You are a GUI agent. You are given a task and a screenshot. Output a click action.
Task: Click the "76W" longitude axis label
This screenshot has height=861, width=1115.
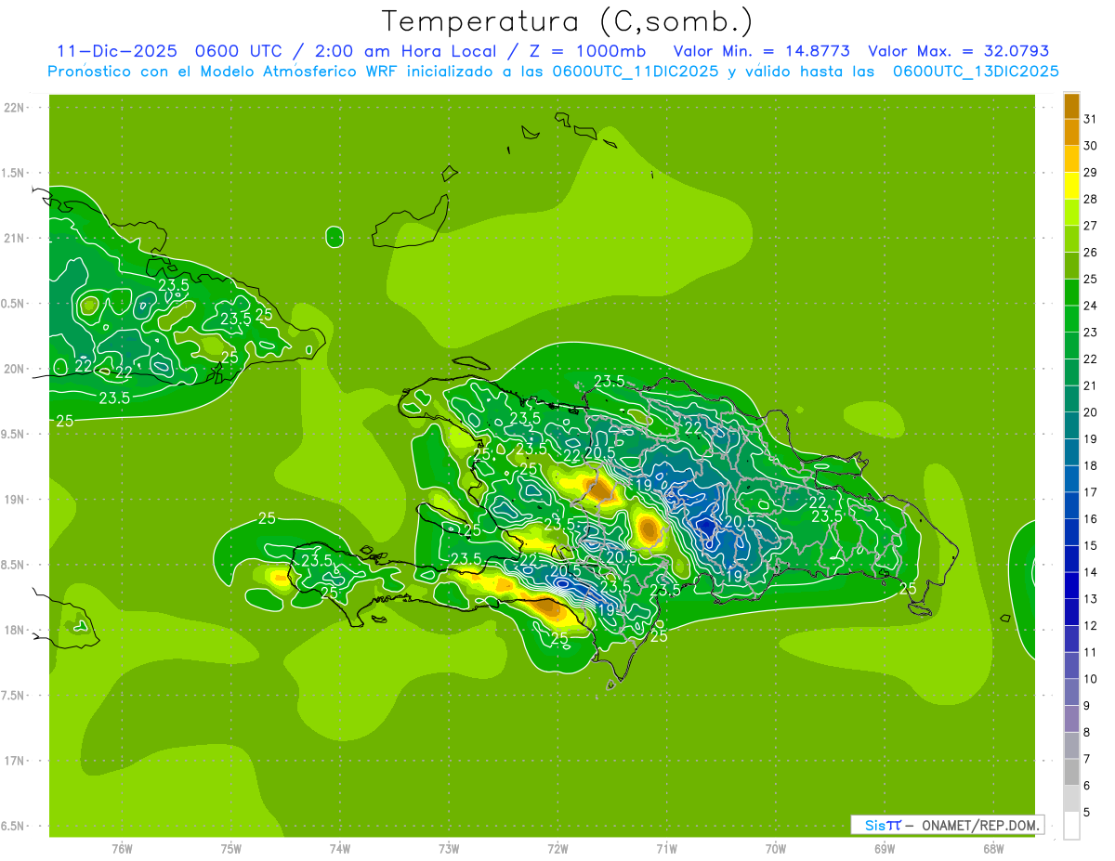pos(122,848)
